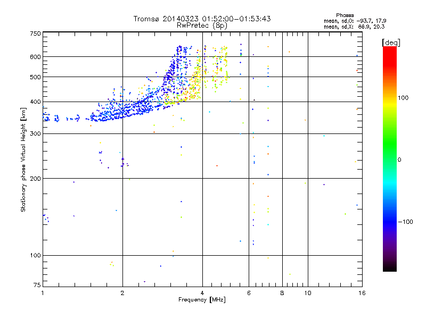Click the y-axis tick label '600'

(35, 57)
